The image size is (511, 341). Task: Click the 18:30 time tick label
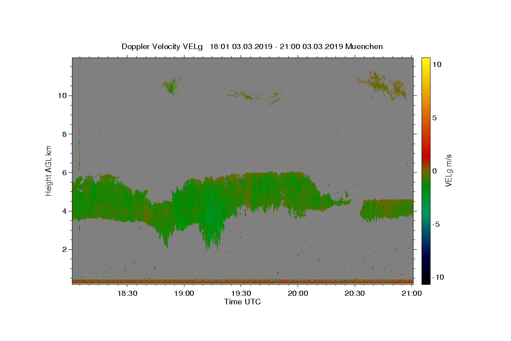(x=127, y=293)
